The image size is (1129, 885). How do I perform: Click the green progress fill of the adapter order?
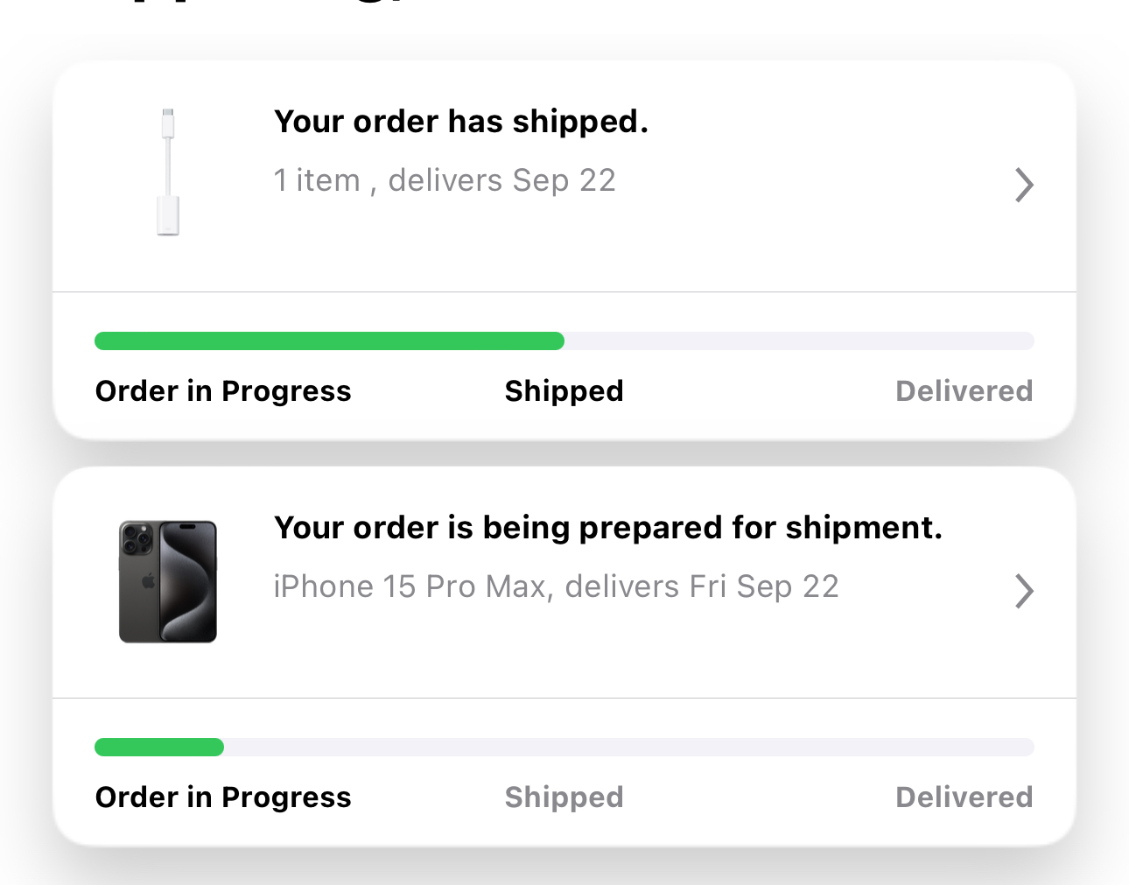coord(329,341)
